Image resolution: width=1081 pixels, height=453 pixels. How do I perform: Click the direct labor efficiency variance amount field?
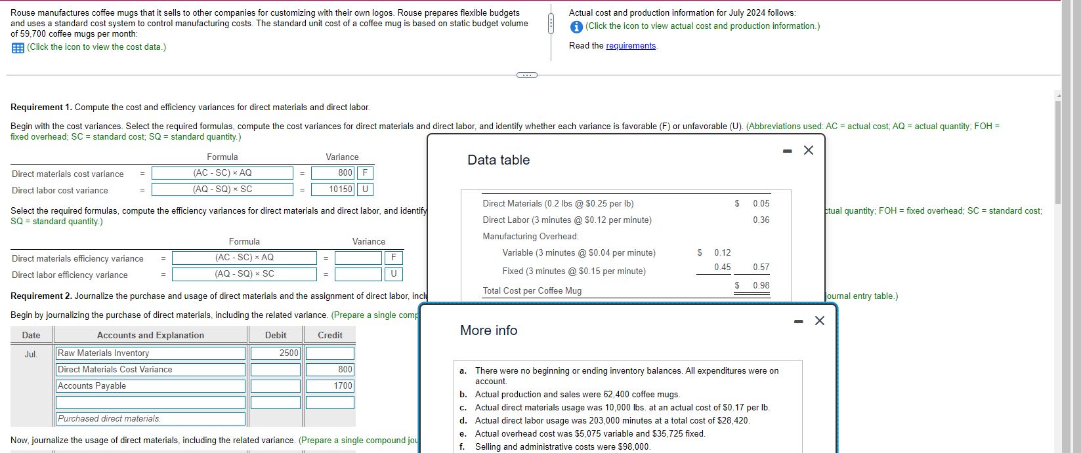[358, 274]
